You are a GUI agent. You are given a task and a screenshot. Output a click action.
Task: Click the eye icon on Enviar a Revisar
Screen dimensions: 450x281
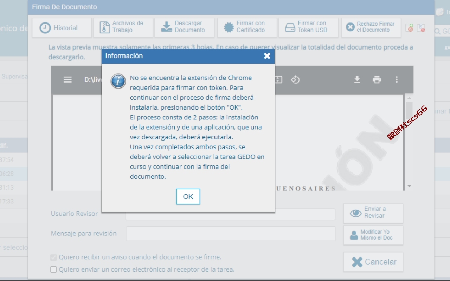point(355,213)
